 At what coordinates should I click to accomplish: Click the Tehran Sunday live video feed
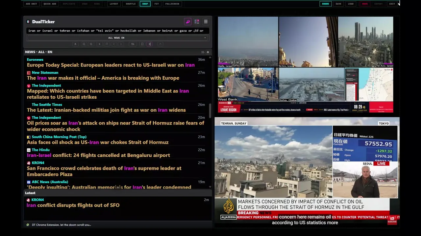(x=273, y=162)
